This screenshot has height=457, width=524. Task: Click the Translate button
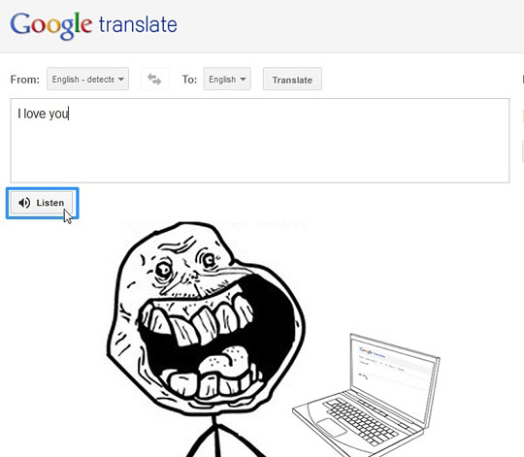(292, 80)
